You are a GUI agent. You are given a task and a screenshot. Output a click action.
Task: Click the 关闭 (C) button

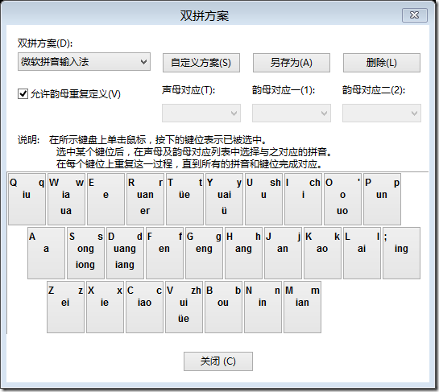(218, 361)
